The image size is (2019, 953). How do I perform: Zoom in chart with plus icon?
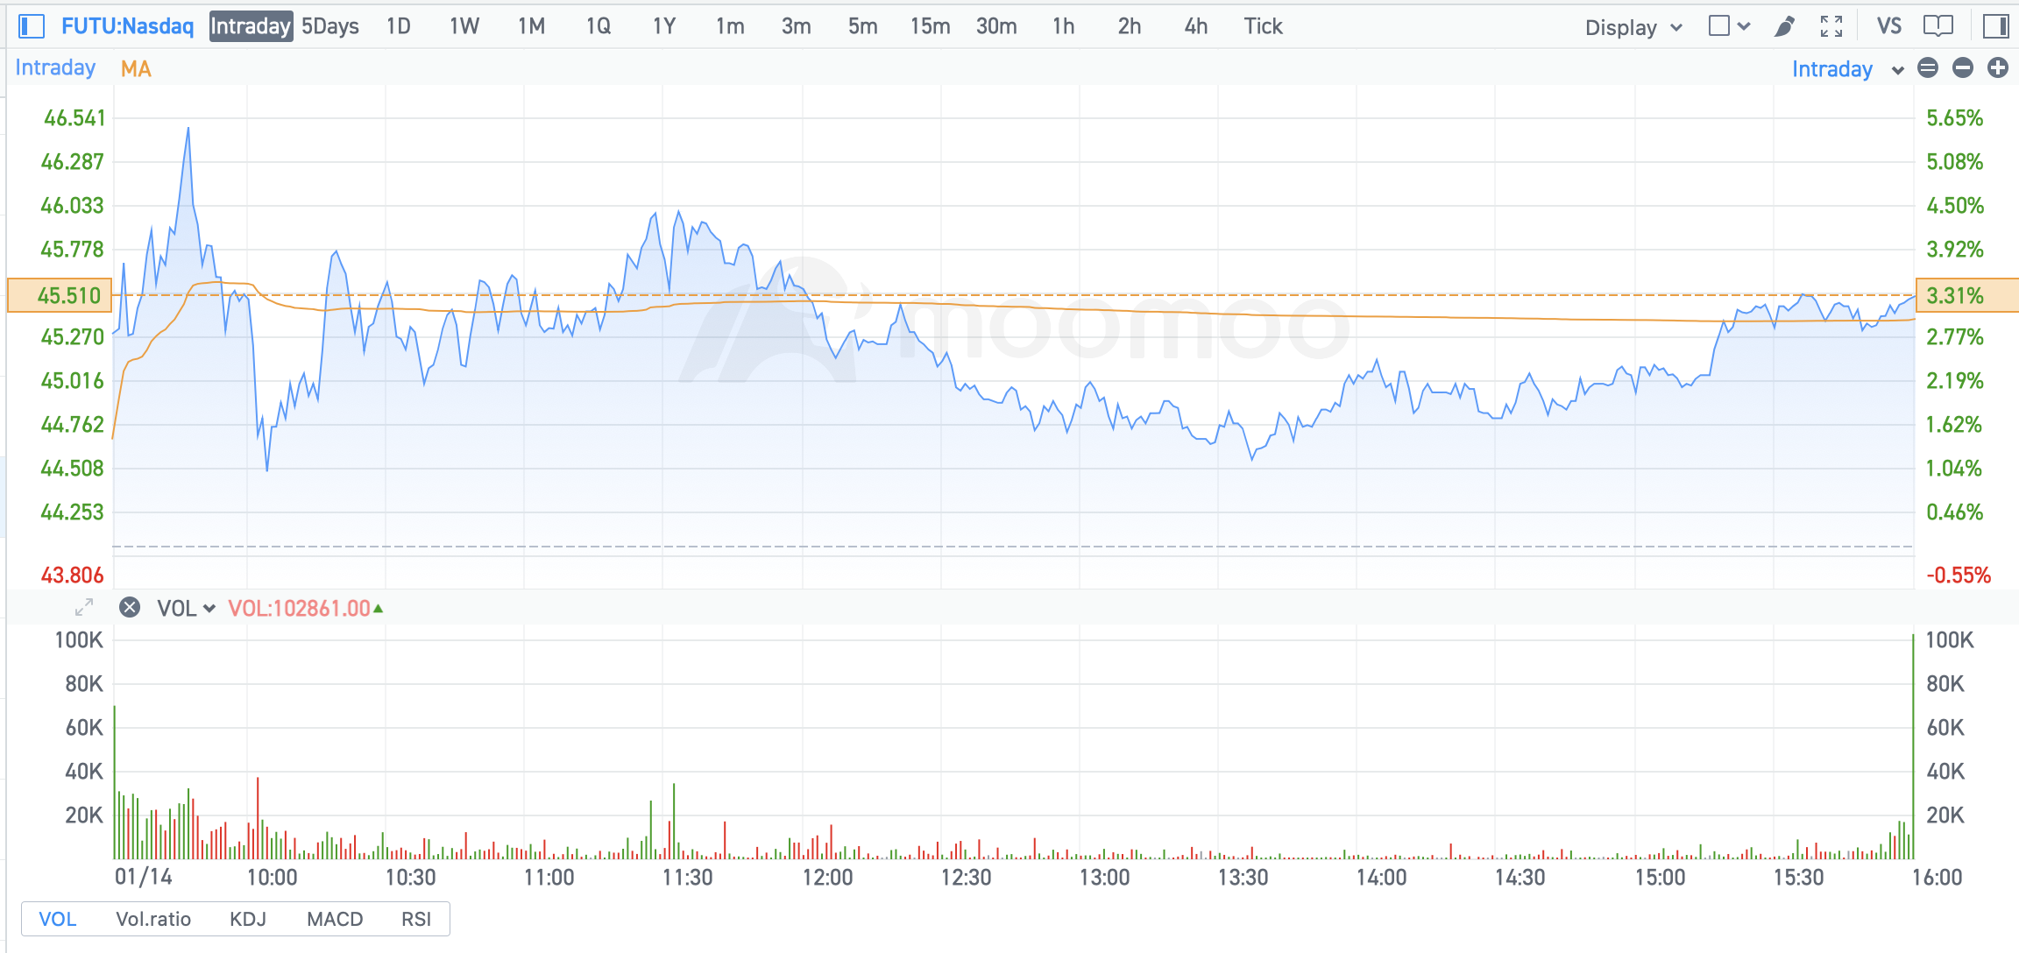click(1998, 67)
